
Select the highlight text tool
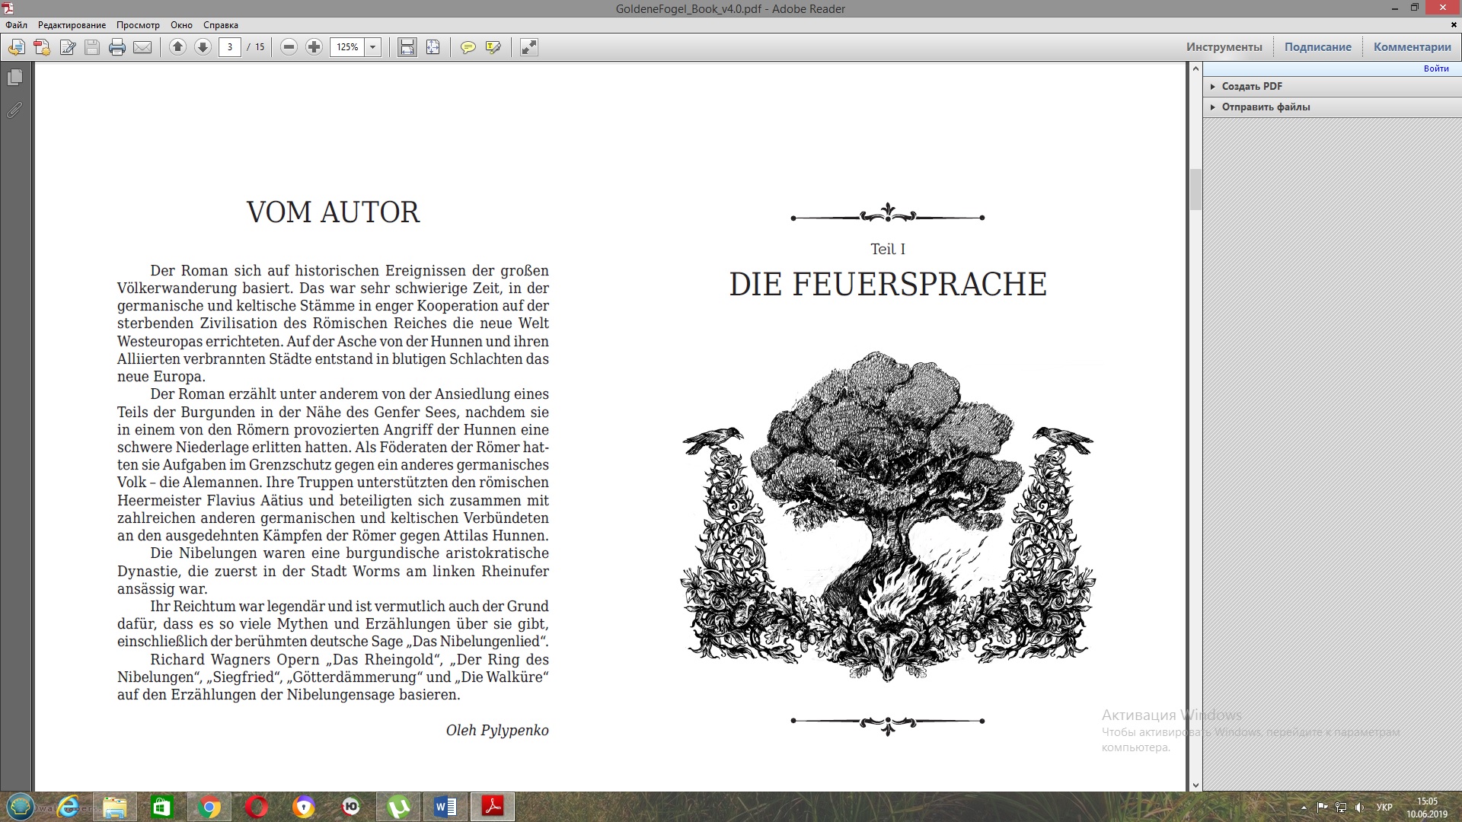point(493,47)
